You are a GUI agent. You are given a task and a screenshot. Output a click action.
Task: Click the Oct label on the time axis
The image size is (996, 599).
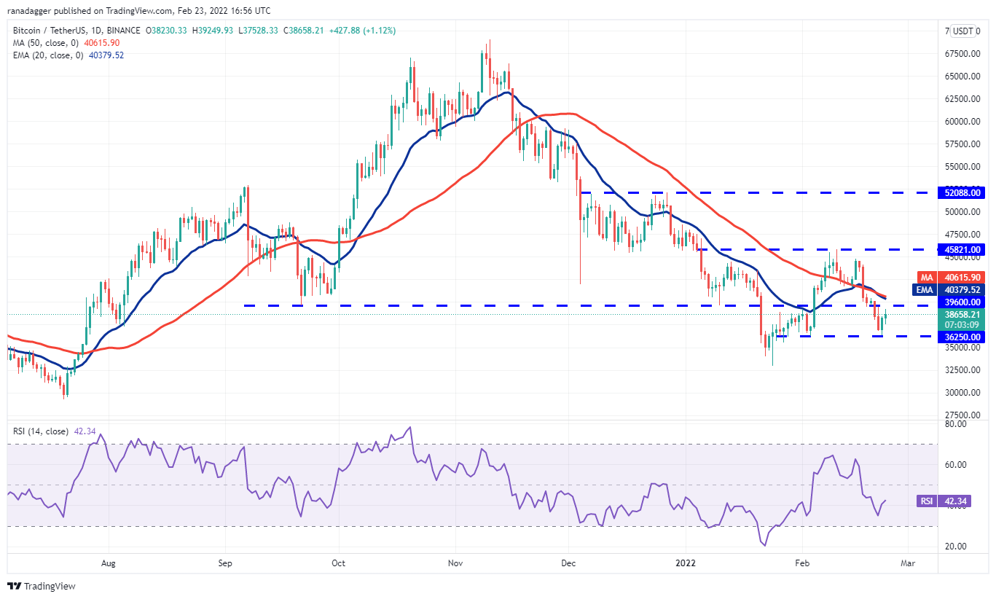point(339,563)
